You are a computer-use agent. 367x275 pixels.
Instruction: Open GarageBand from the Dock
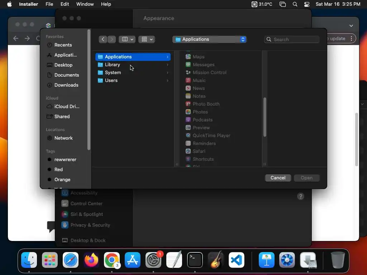click(x=215, y=260)
